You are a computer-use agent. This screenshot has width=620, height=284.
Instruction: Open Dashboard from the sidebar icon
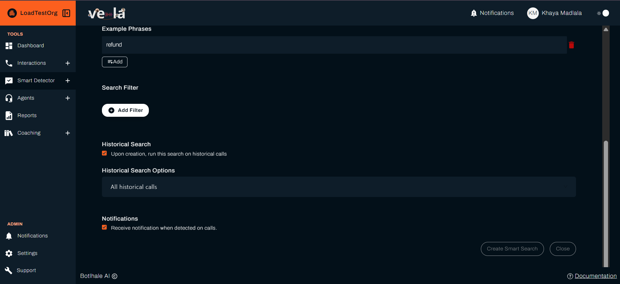point(9,46)
